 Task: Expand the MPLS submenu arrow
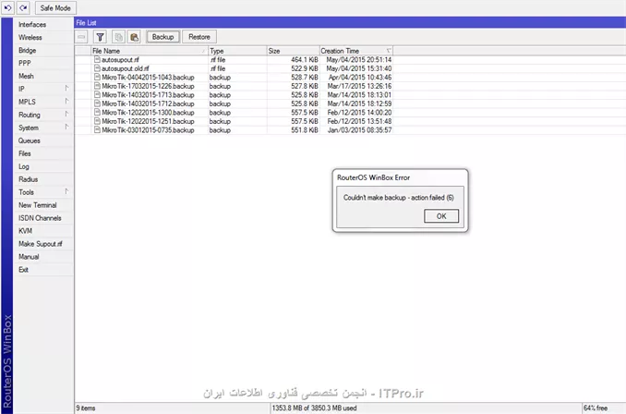pyautogui.click(x=67, y=101)
